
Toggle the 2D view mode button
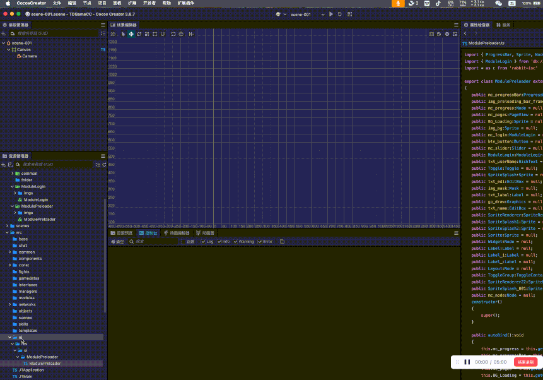[113, 34]
